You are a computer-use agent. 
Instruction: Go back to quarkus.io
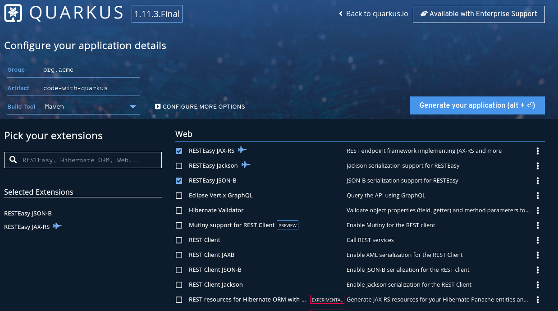374,14
